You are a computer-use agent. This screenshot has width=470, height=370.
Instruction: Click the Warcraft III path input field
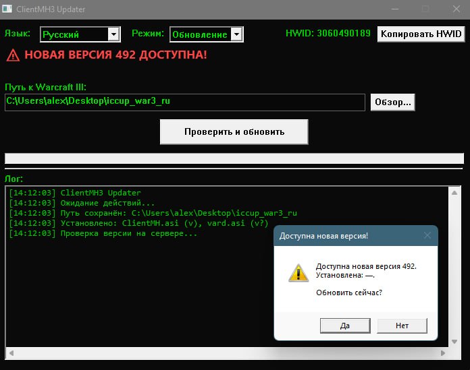click(185, 102)
